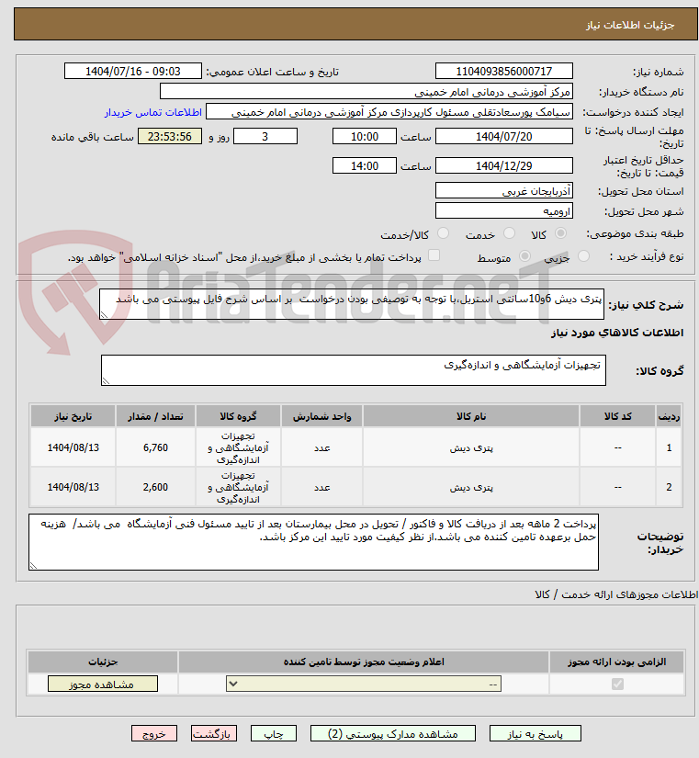This screenshot has width=699, height=758.
Task: Click the خروج exit button
Action: point(154,734)
